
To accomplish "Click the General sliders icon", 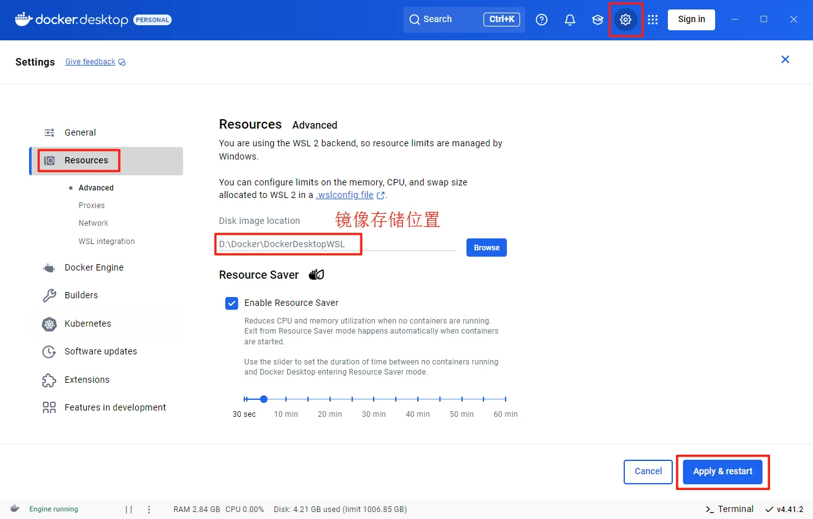I will click(x=49, y=132).
